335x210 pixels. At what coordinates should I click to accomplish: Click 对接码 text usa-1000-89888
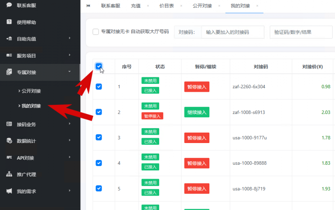[250, 163]
